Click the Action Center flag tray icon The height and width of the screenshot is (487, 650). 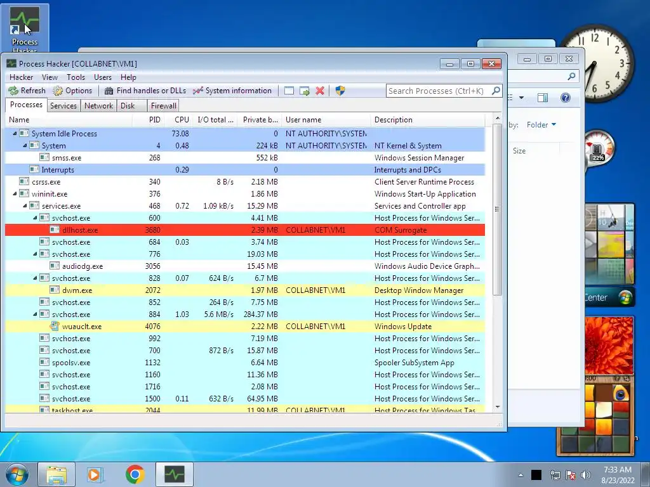(571, 475)
